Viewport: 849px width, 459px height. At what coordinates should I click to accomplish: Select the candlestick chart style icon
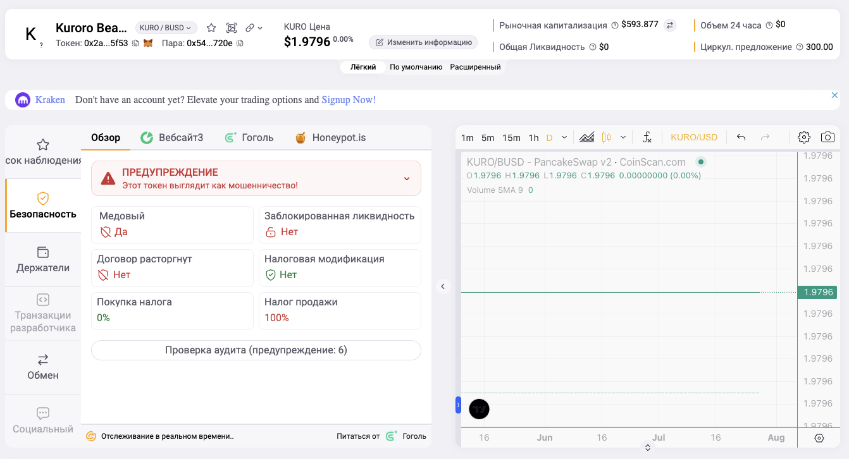coord(607,137)
